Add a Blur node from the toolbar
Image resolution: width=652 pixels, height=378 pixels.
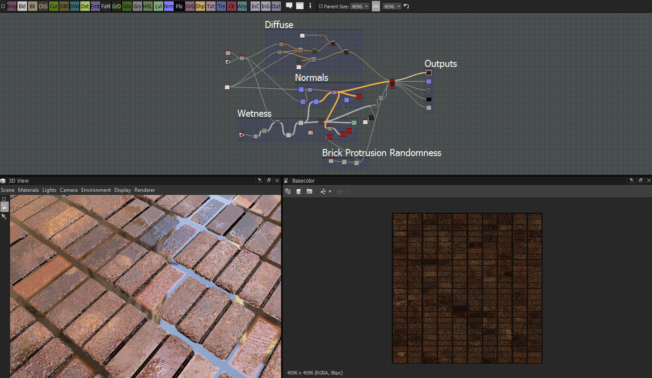coord(32,6)
